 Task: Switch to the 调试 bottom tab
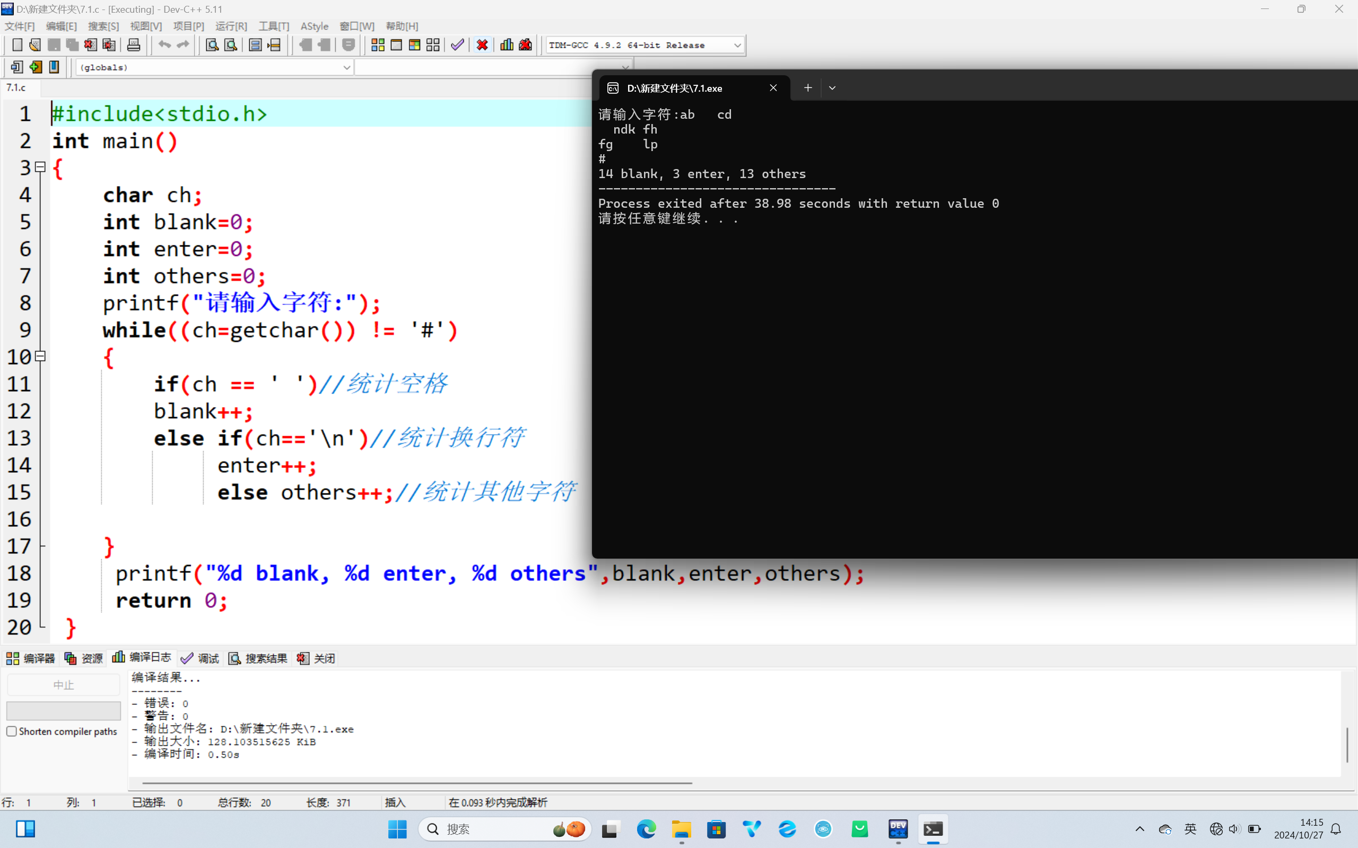coord(201,658)
